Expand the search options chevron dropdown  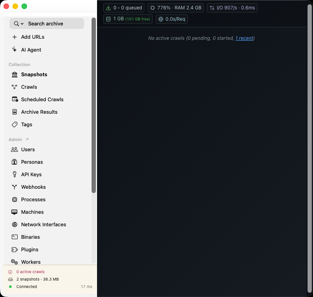(x=22, y=24)
